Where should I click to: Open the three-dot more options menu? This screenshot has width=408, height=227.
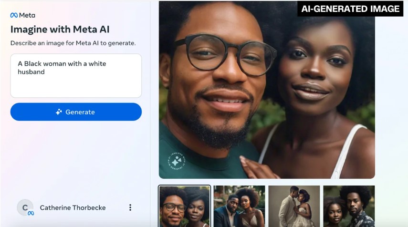(x=130, y=207)
